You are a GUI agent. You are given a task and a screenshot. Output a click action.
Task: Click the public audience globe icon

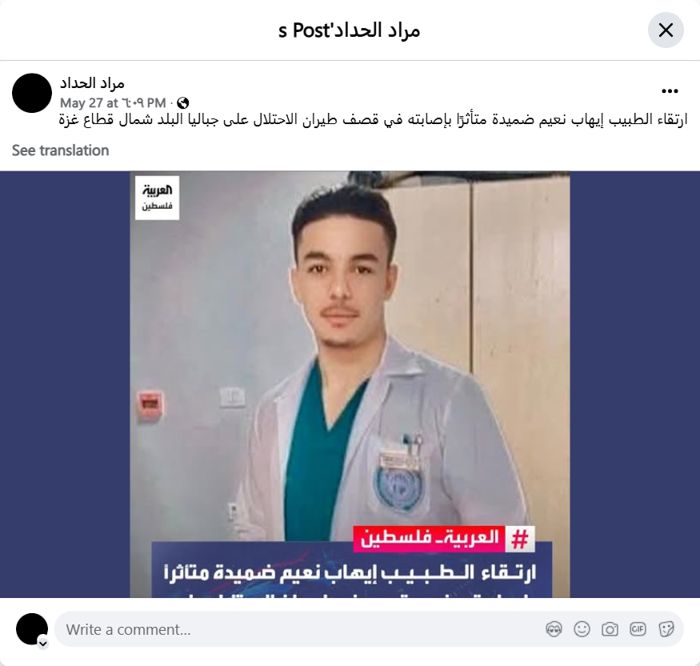click(x=182, y=103)
